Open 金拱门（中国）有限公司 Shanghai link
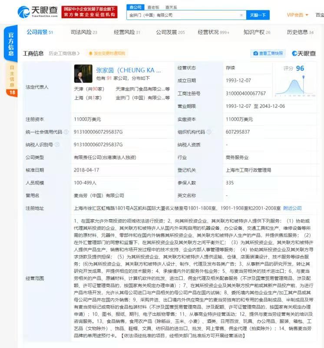 (x=142, y=97)
